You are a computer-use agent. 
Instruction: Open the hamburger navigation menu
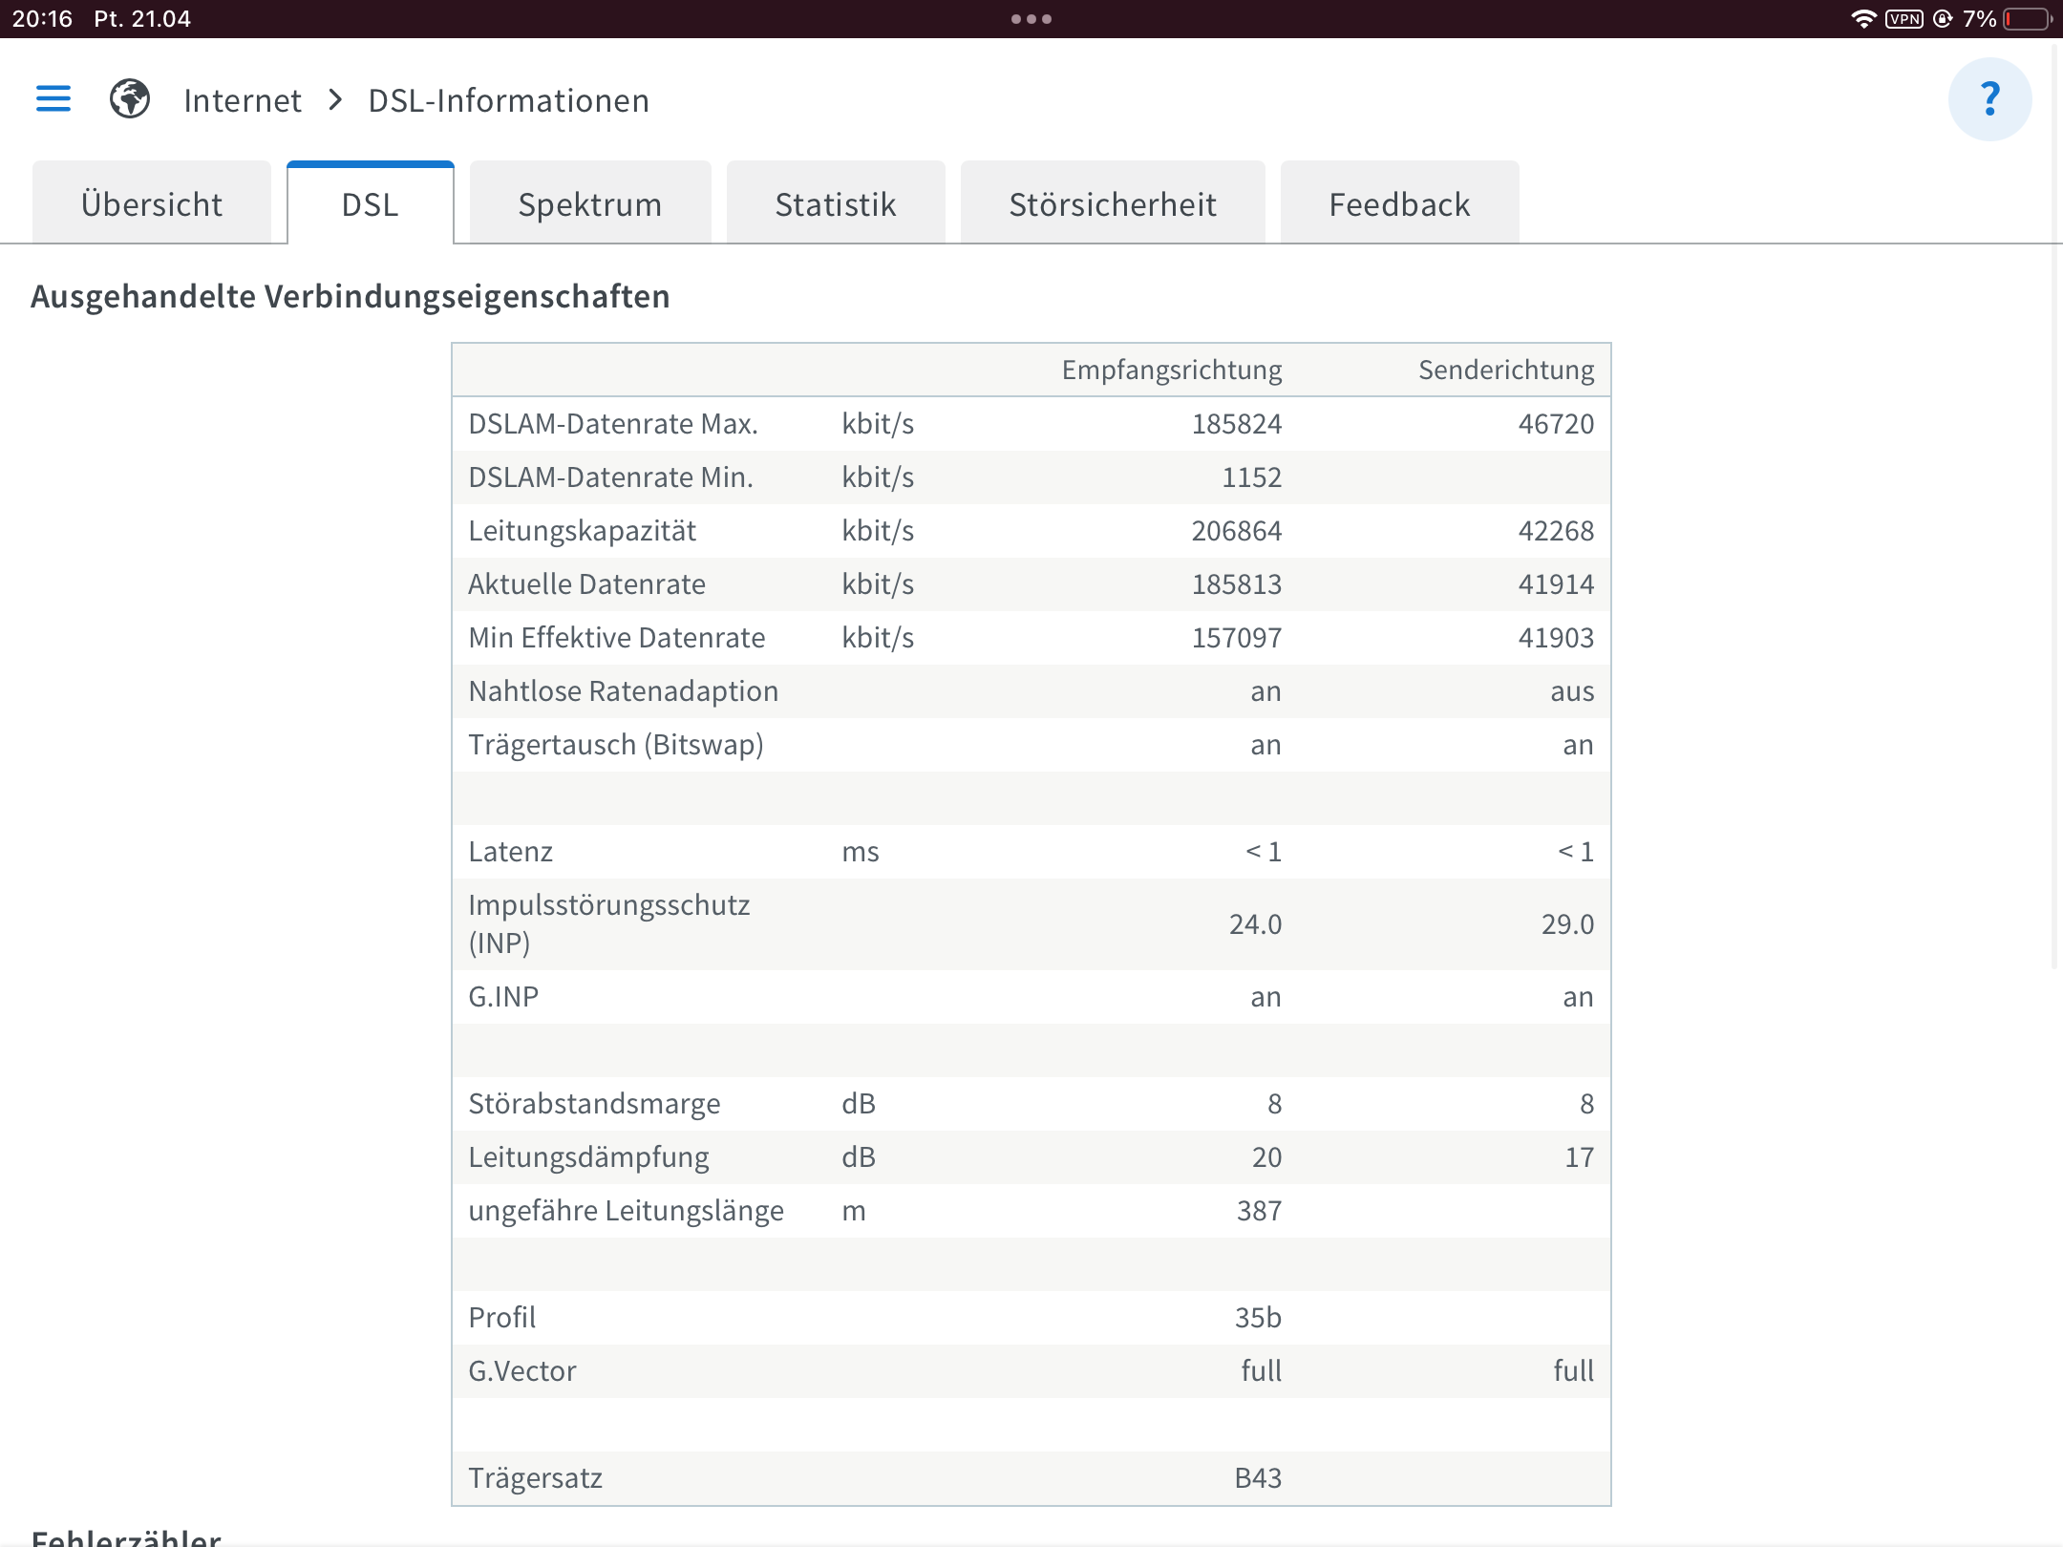pos(53,98)
